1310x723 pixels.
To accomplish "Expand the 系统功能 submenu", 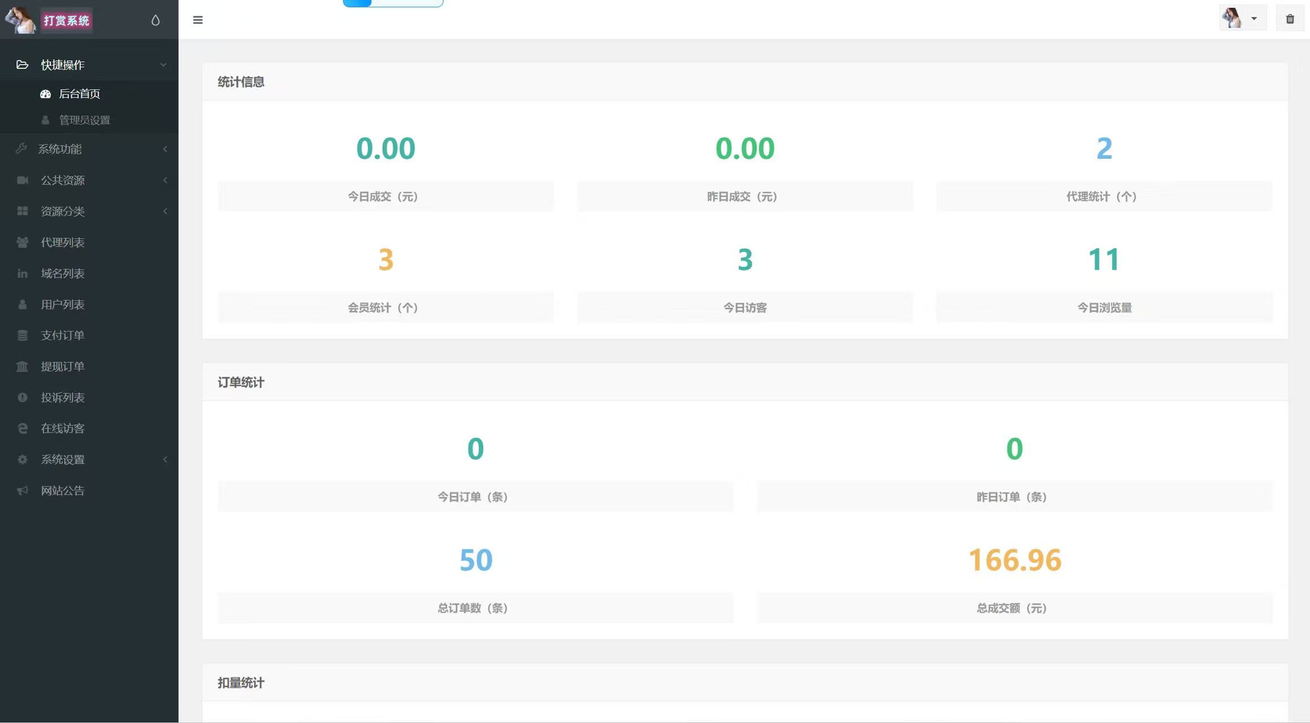I will click(x=165, y=149).
